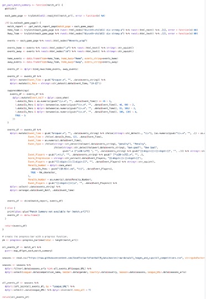Screen dimensions: 206x299
Task: Click the home_events data.frame line
Action: (x=63, y=58)
